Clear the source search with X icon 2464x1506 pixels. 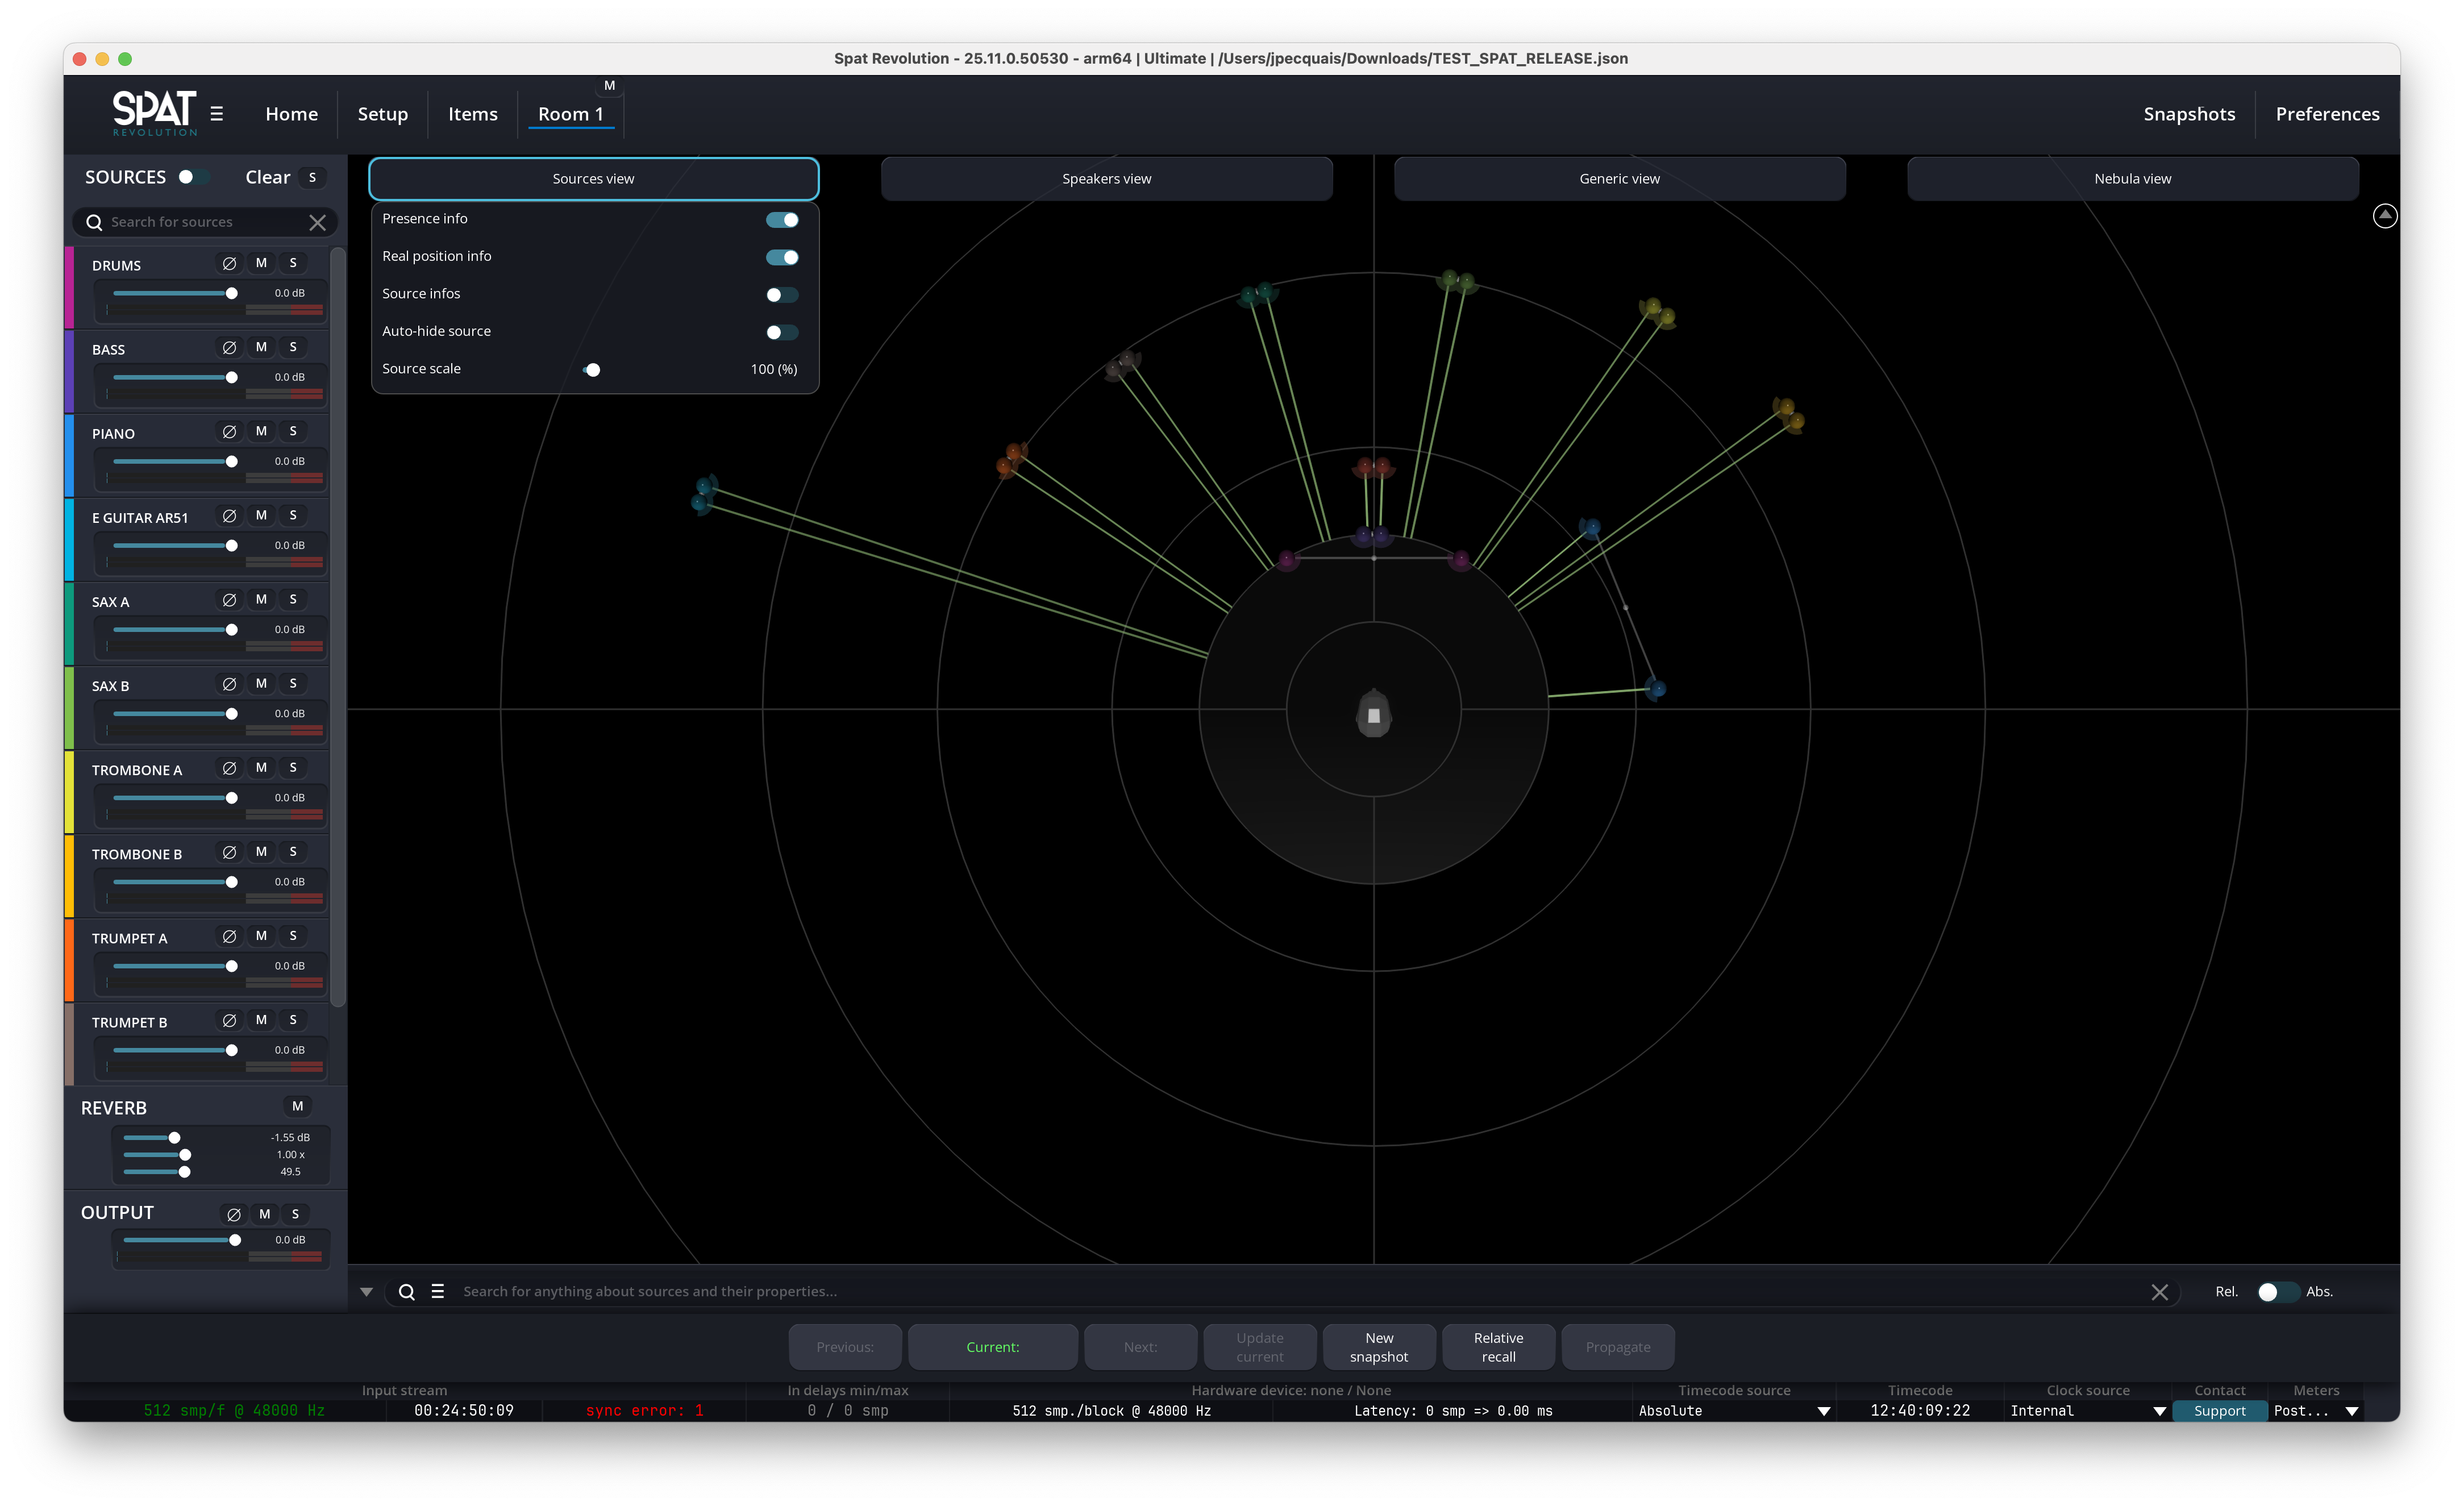[317, 222]
